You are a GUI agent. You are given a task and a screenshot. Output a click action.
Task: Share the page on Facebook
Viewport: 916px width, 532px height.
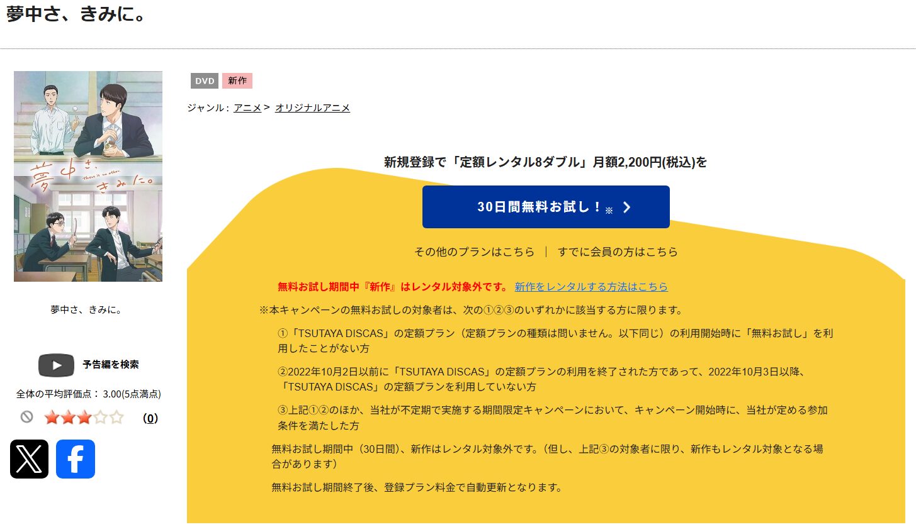(76, 459)
